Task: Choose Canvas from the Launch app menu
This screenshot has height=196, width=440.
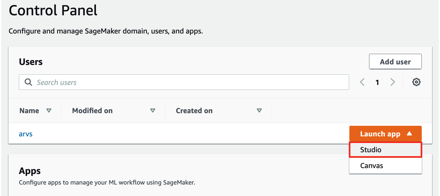Action: 386,165
